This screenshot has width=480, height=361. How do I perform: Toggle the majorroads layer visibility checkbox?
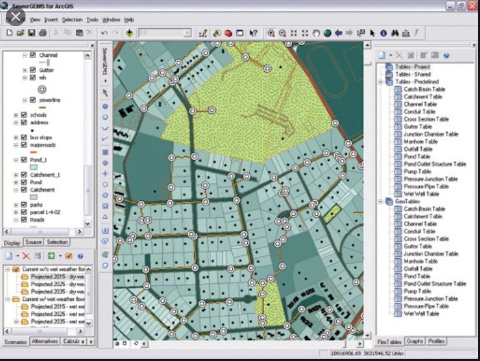click(x=24, y=145)
